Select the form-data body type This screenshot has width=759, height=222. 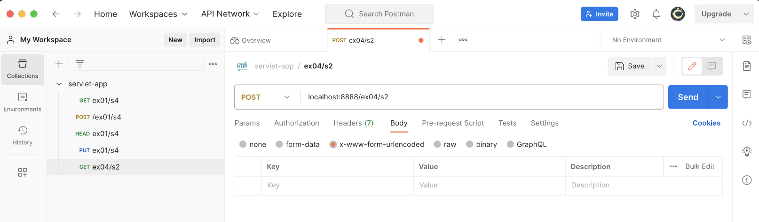[x=298, y=144]
